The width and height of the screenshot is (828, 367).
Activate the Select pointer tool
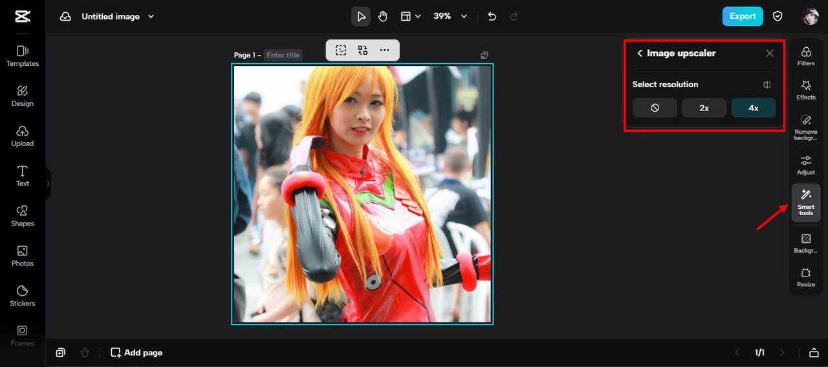(x=361, y=16)
